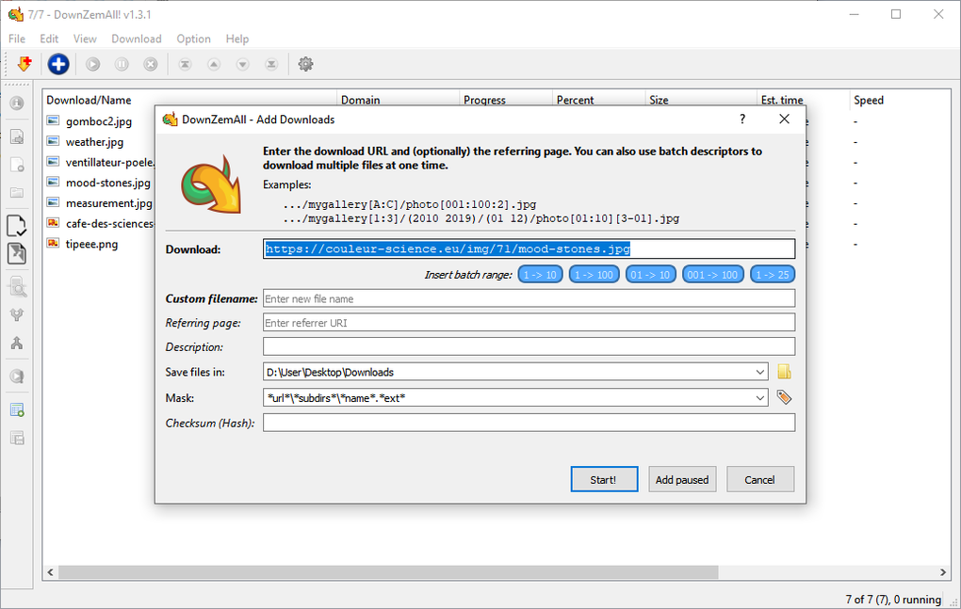Browse for save folder using folder icon
The image size is (961, 609).
(784, 372)
